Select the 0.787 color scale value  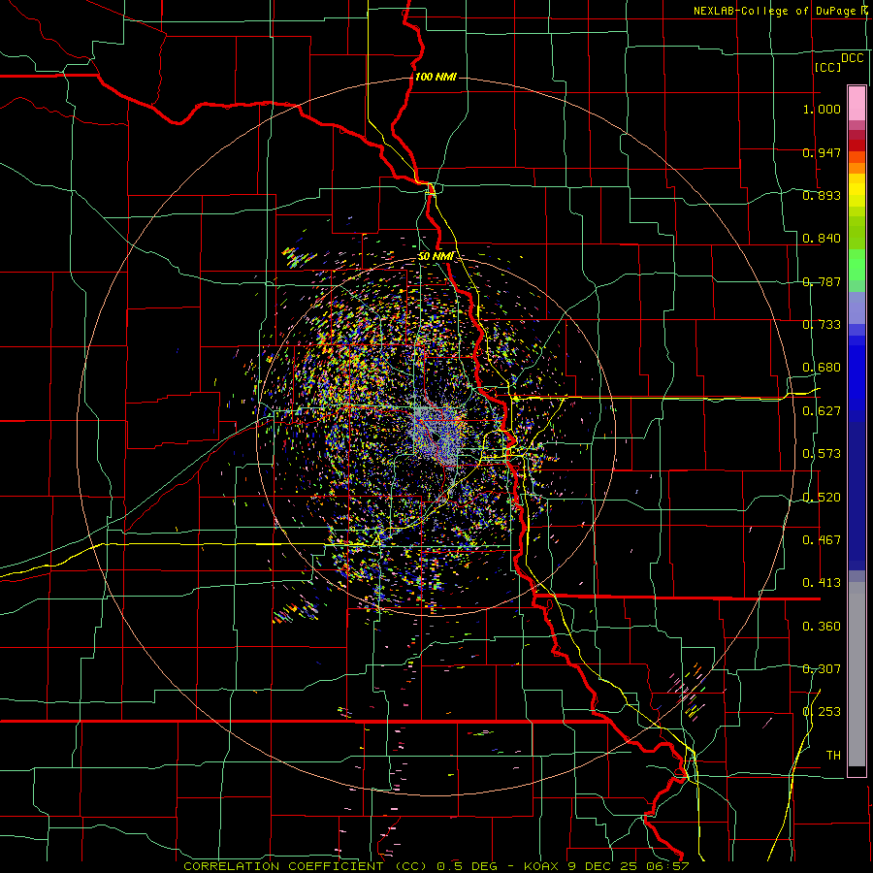click(x=822, y=281)
